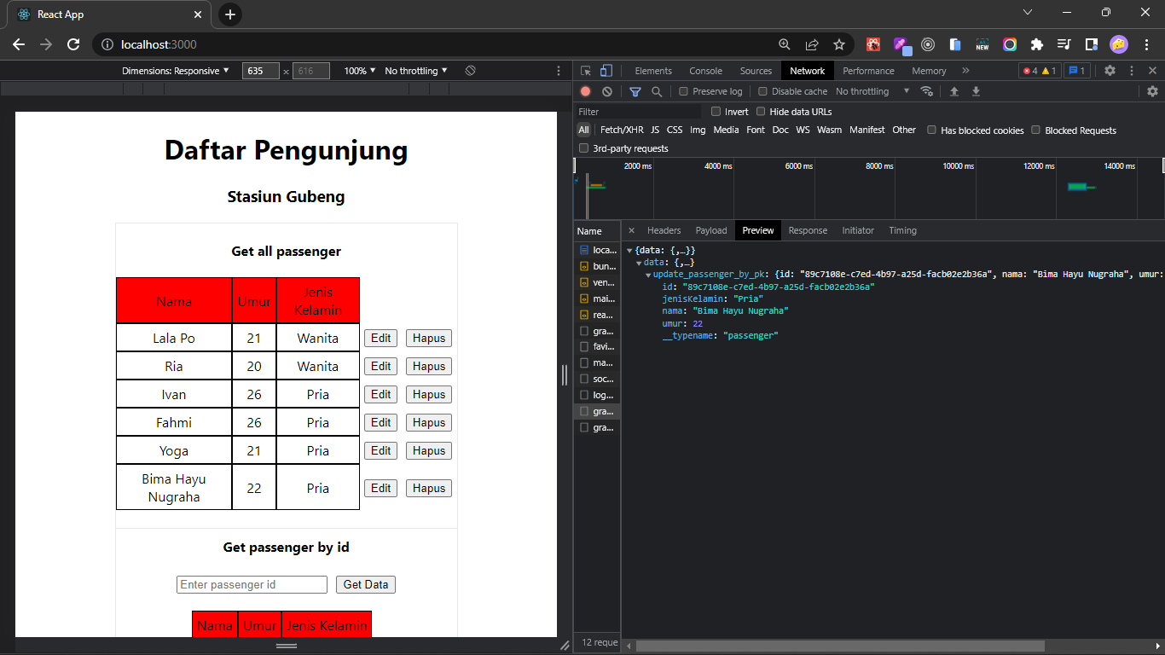
Task: Export HAR file with download icon
Action: [975, 91]
